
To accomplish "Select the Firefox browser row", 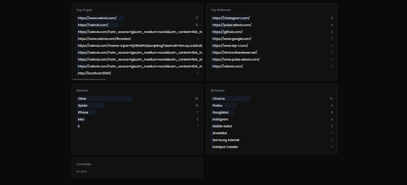I will click(272, 106).
